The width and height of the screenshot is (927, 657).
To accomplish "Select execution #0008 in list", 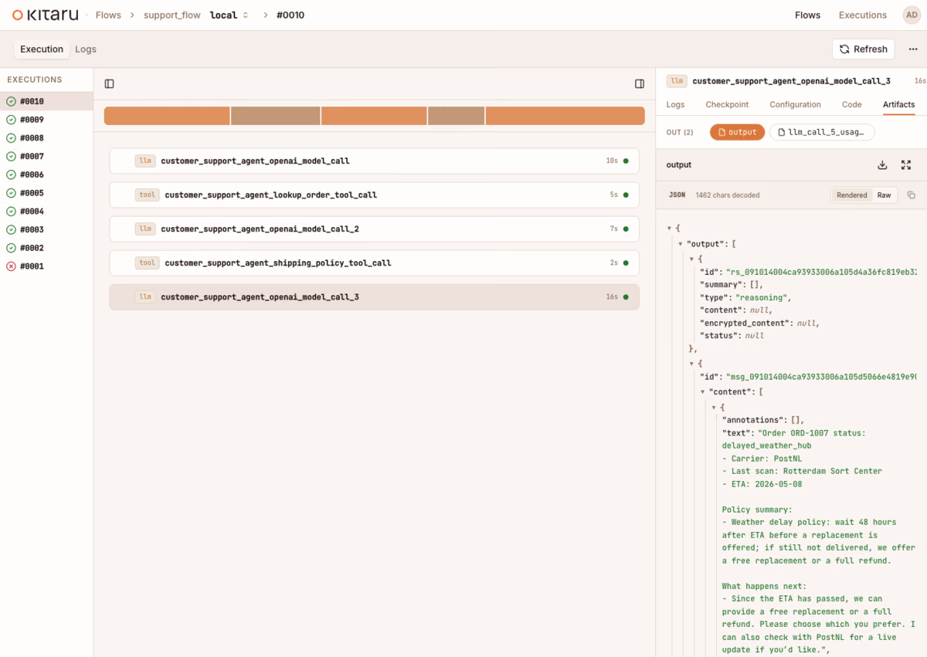I will (46, 138).
